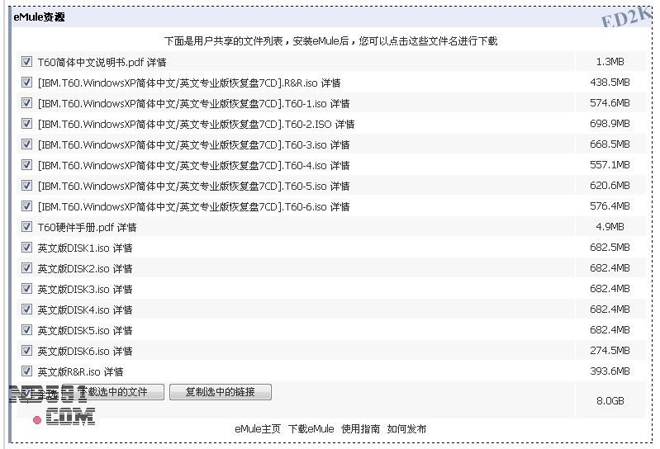View 详情 for 英文版R&R.iso
Image resolution: width=660 pixels, height=449 pixels.
114,371
